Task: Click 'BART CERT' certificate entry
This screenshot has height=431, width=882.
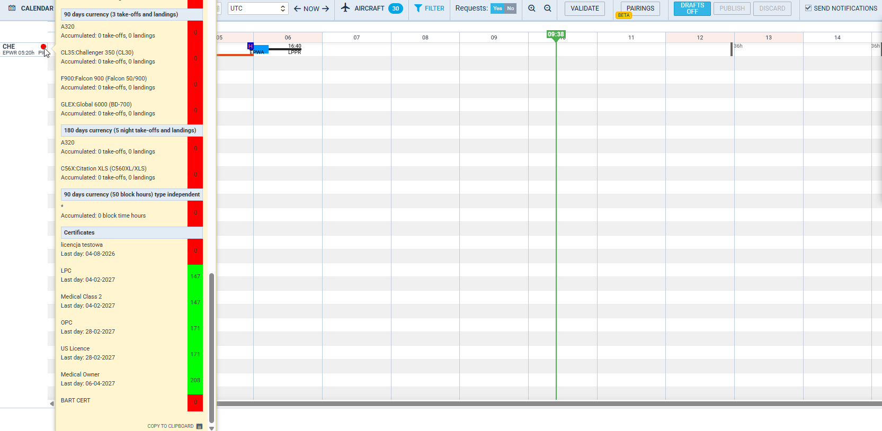Action: pos(76,400)
